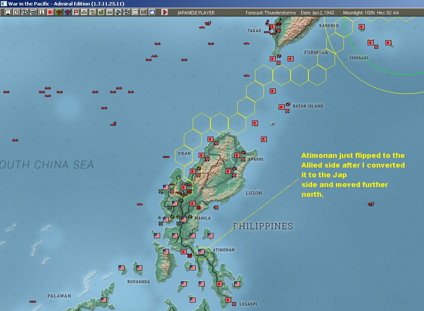The width and height of the screenshot is (424, 311).
Task: Open the info 'i' toolbar icon
Action: [x=42, y=12]
